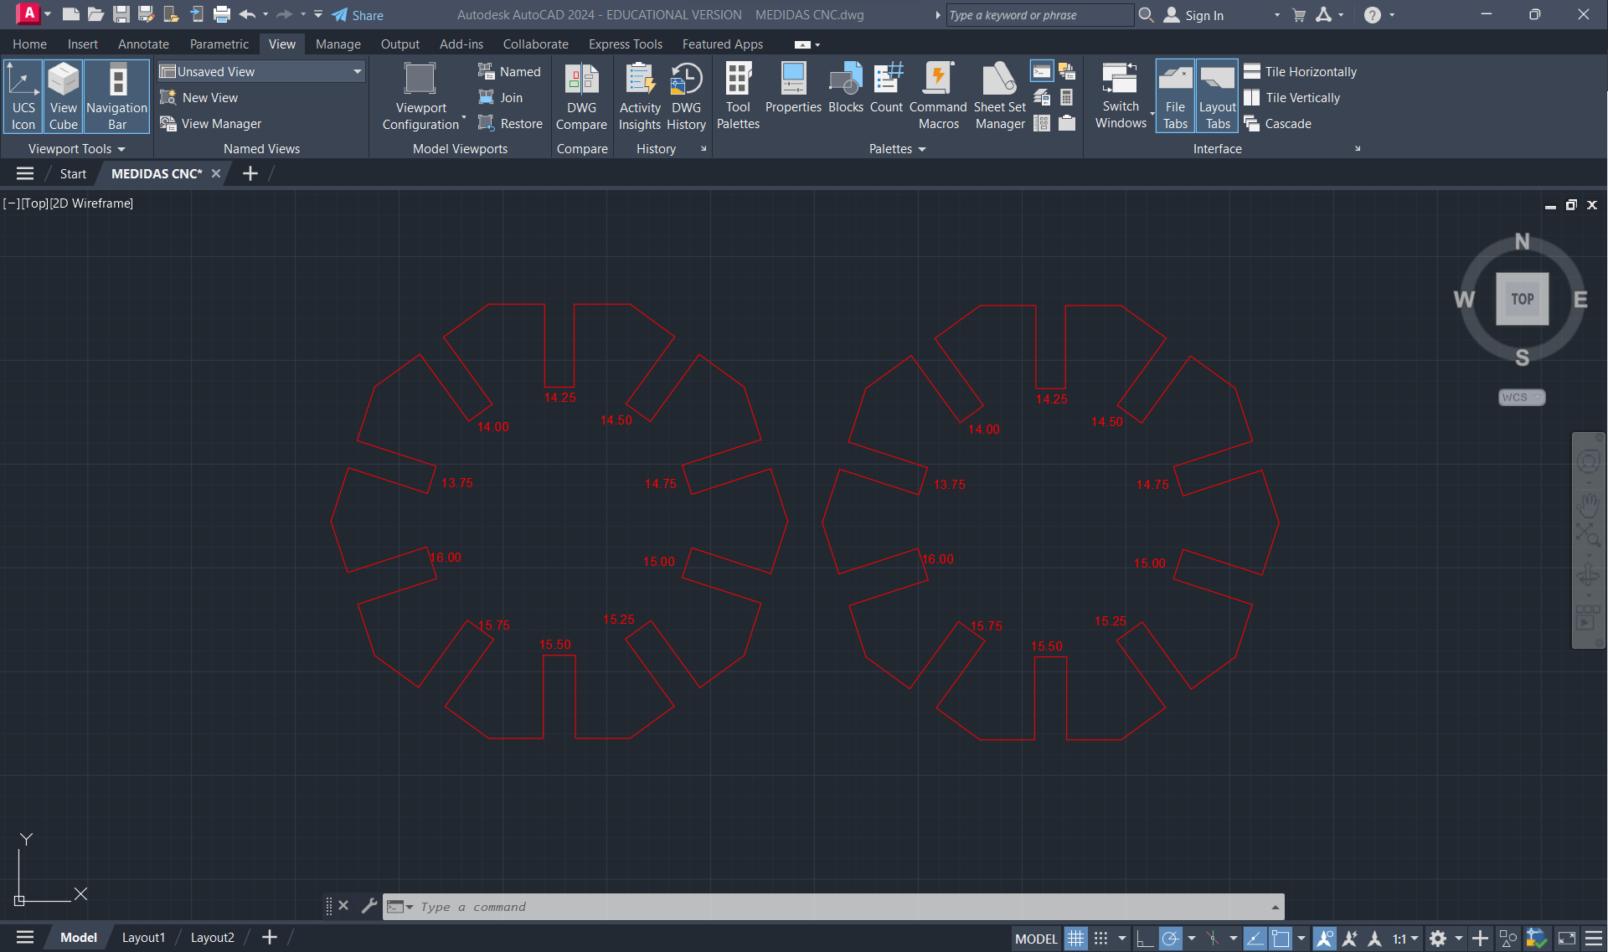
Task: Toggle Layout Tabs visibility
Action: point(1217,96)
